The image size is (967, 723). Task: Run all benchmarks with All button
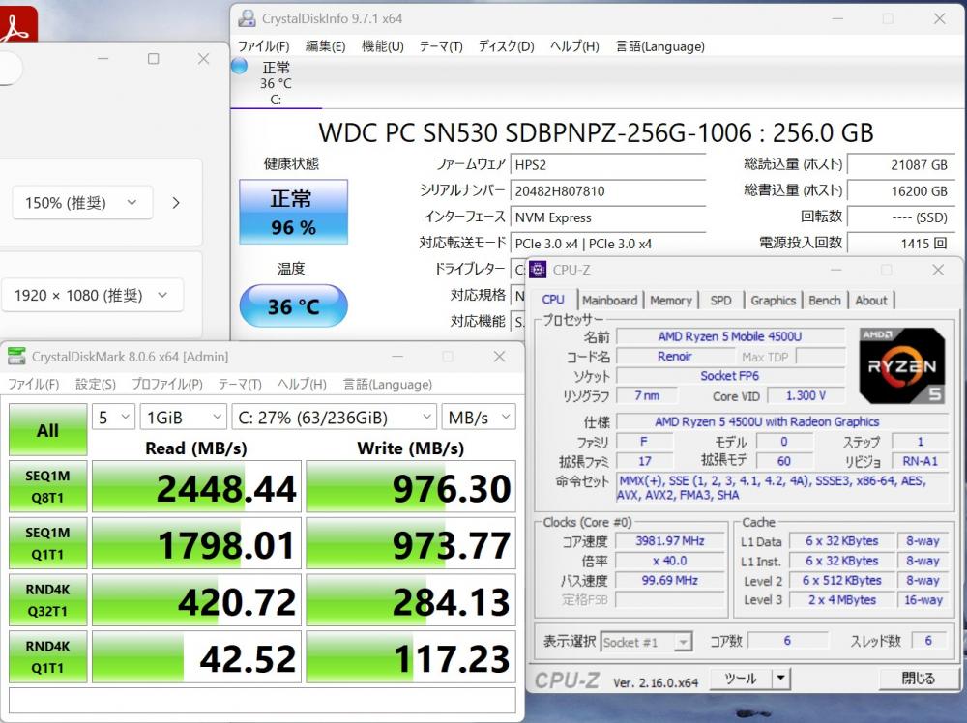(47, 429)
